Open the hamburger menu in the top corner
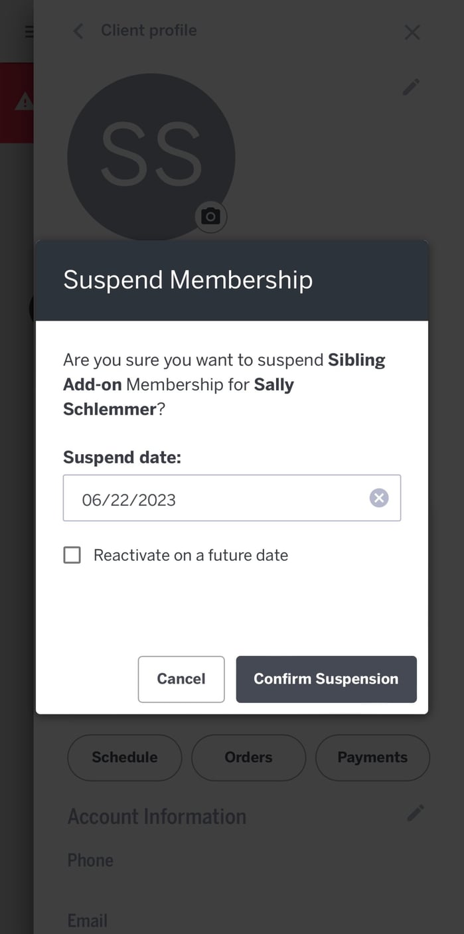This screenshot has width=464, height=934. 29,31
